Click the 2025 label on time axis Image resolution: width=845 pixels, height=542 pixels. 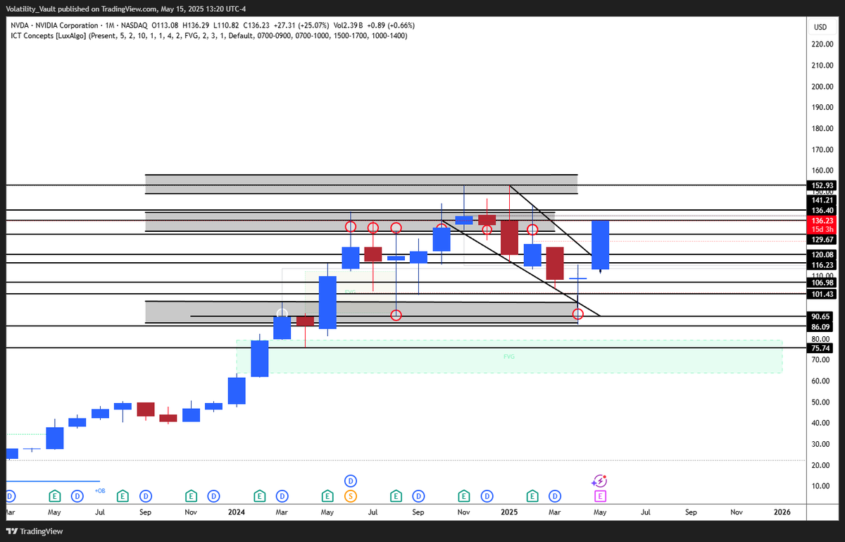[508, 512]
